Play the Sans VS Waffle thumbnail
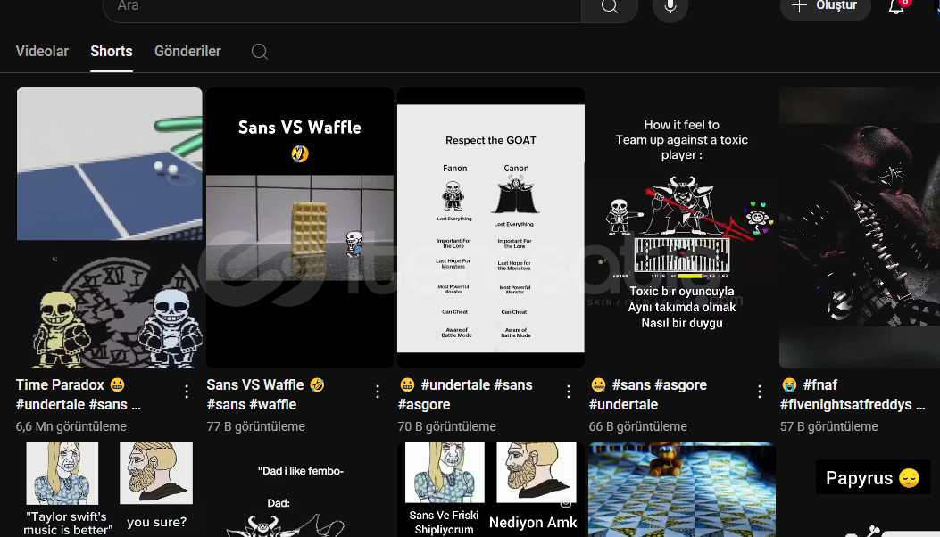The height and width of the screenshot is (537, 940). click(300, 227)
